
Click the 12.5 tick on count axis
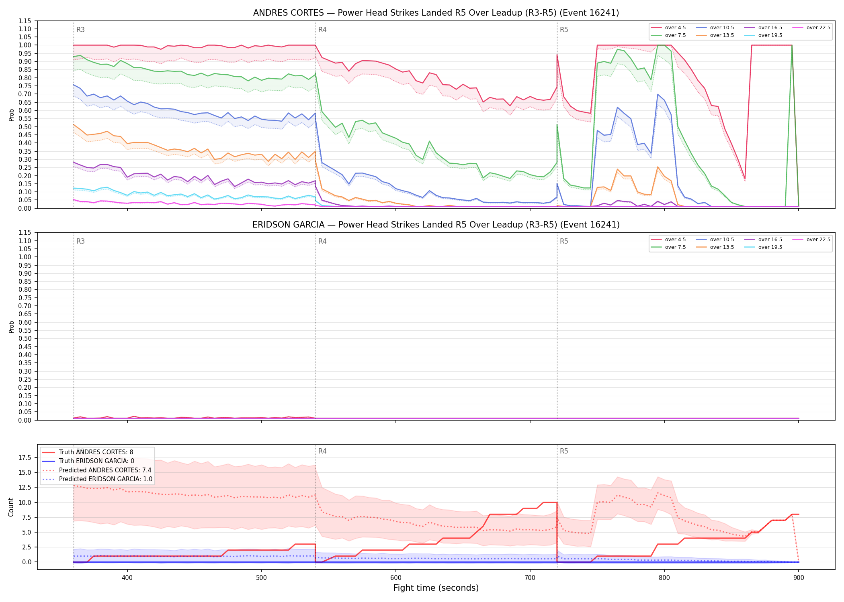25,487
